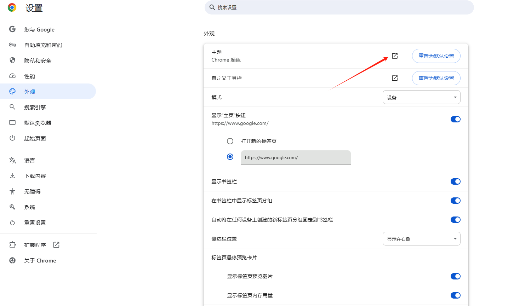Open 重置设置 section

[48, 223]
